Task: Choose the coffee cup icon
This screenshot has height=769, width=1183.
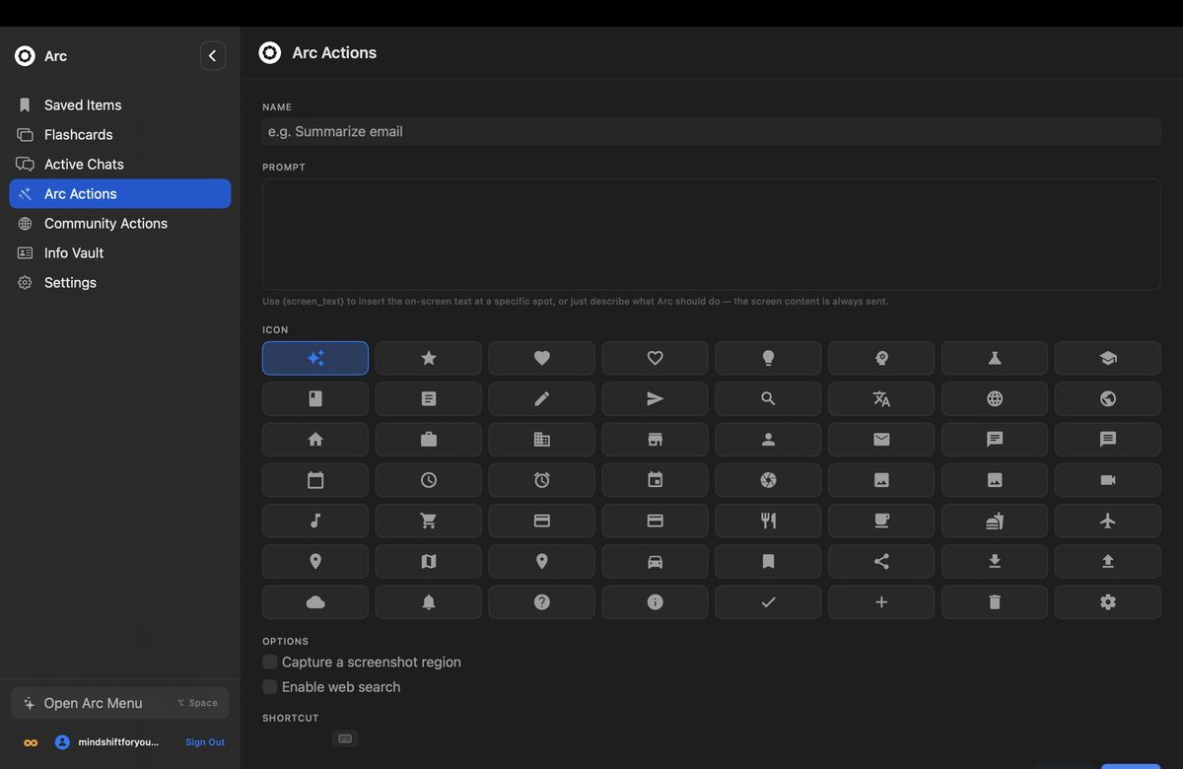Action: point(881,521)
